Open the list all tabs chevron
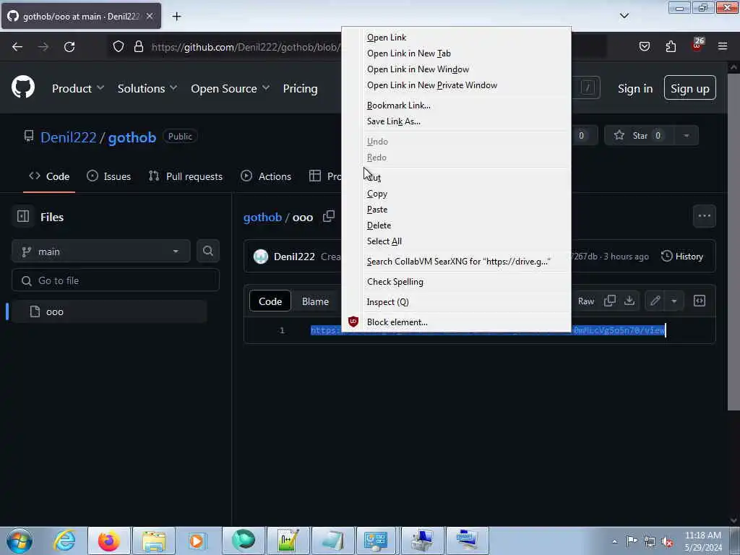The image size is (740, 555). point(624,16)
